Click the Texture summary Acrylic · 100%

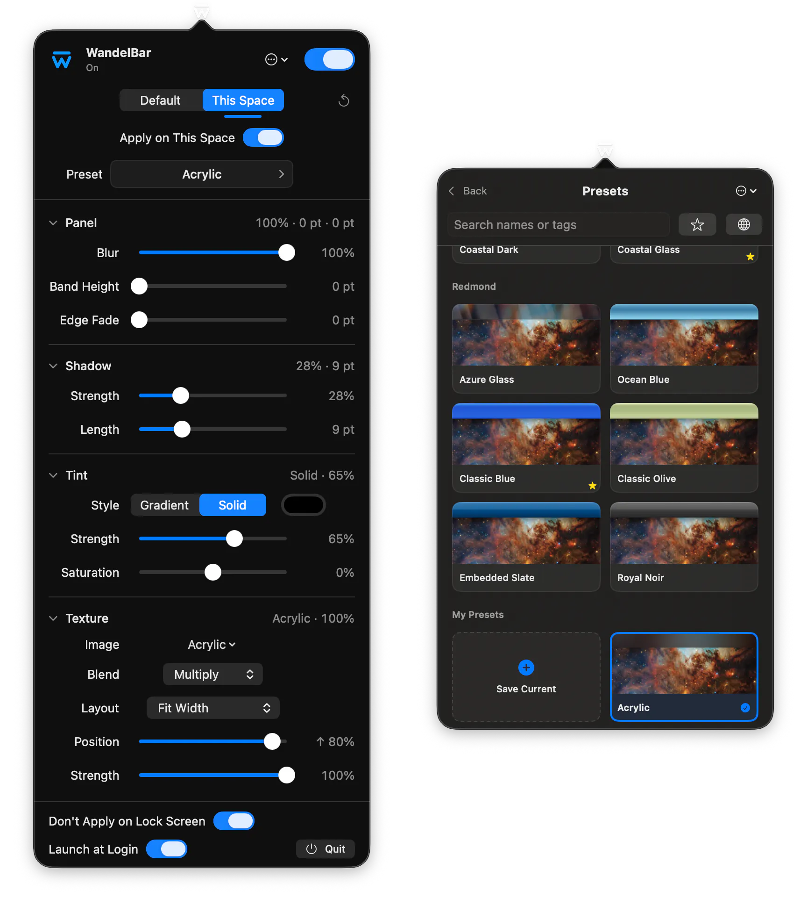pyautogui.click(x=313, y=618)
